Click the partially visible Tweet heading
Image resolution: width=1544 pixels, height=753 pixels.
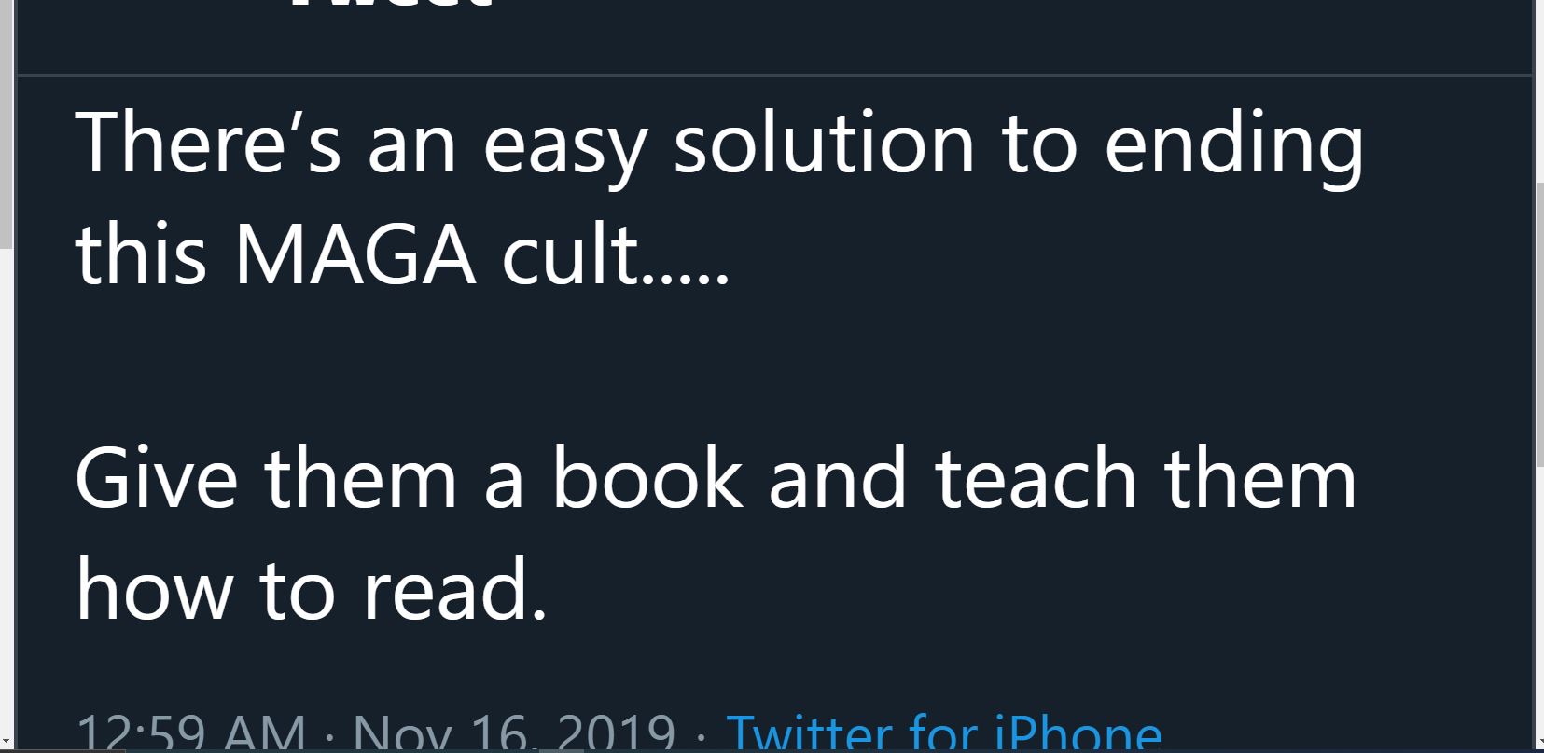(392, 5)
